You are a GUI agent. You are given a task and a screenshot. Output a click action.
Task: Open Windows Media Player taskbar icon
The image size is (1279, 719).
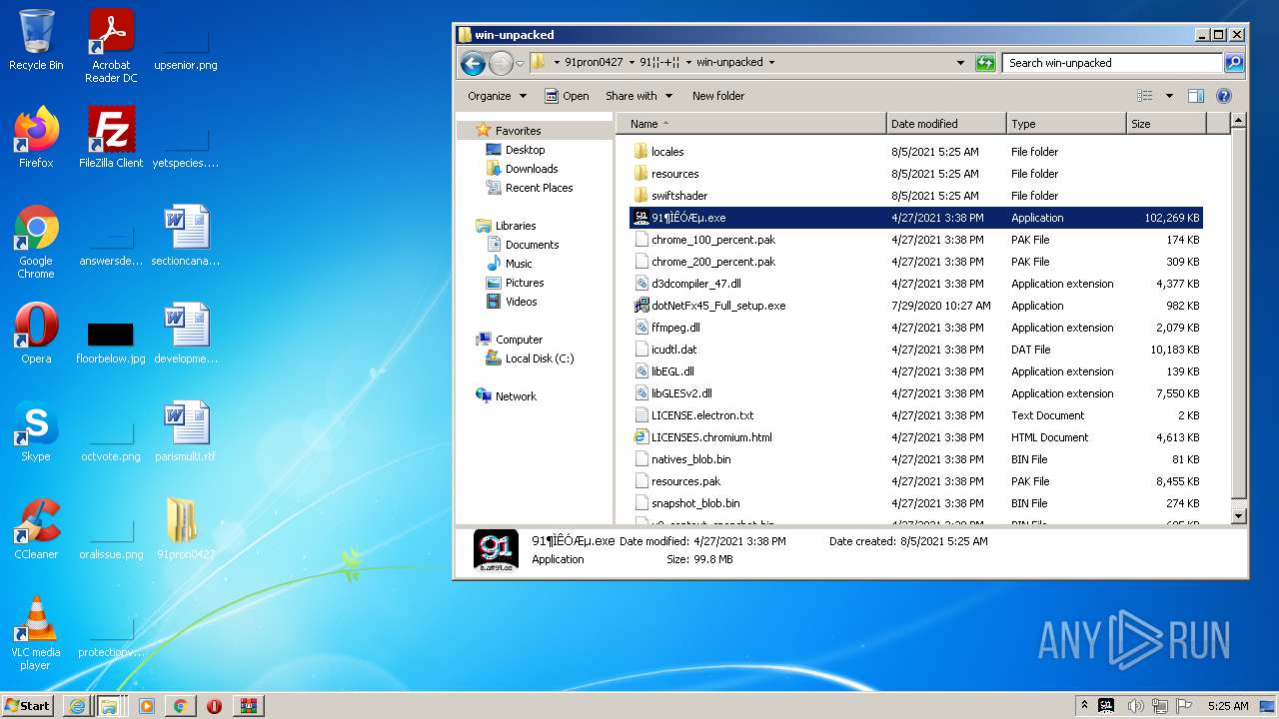(x=147, y=705)
